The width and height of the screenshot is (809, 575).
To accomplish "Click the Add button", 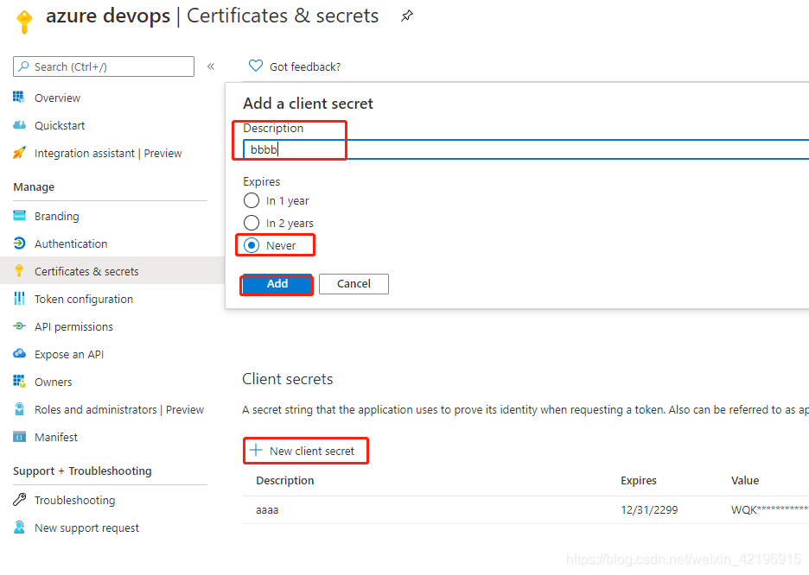I will point(277,284).
